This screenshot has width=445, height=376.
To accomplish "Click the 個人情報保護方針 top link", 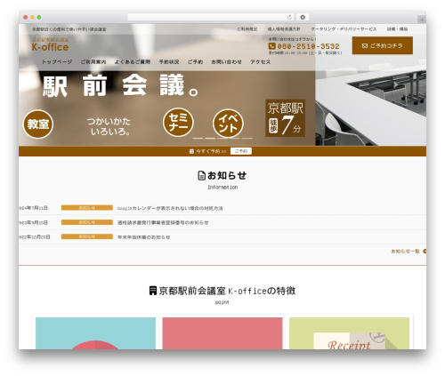I will (x=284, y=29).
